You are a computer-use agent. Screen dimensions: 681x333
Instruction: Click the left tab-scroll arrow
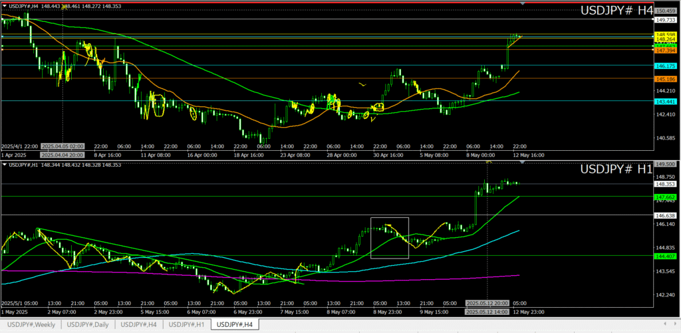pyautogui.click(x=665, y=324)
